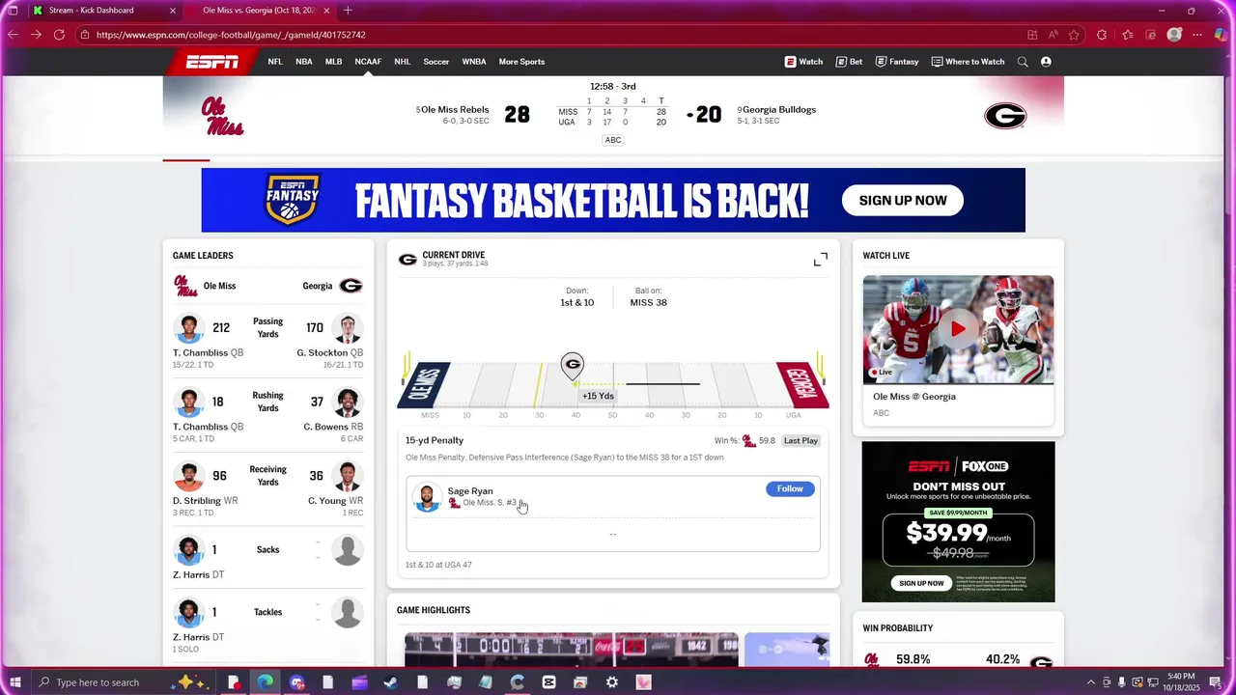Click the ESPN logo
The height and width of the screenshot is (695, 1236).
212,62
